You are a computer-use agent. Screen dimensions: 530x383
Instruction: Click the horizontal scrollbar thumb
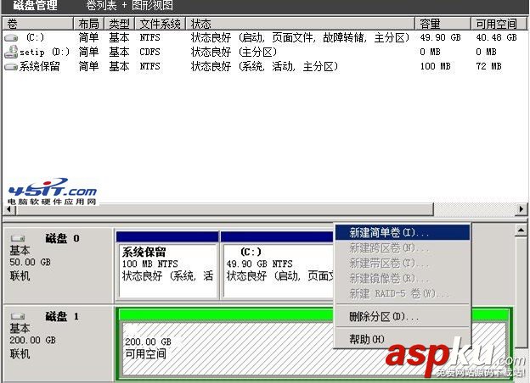[224, 209]
